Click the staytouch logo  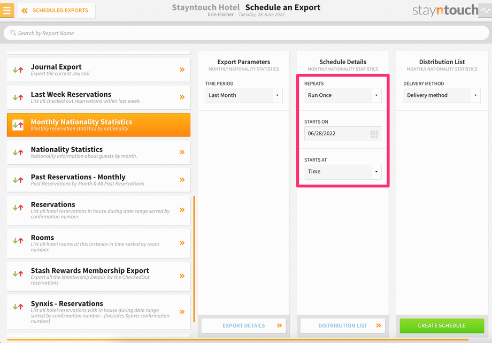(x=445, y=10)
